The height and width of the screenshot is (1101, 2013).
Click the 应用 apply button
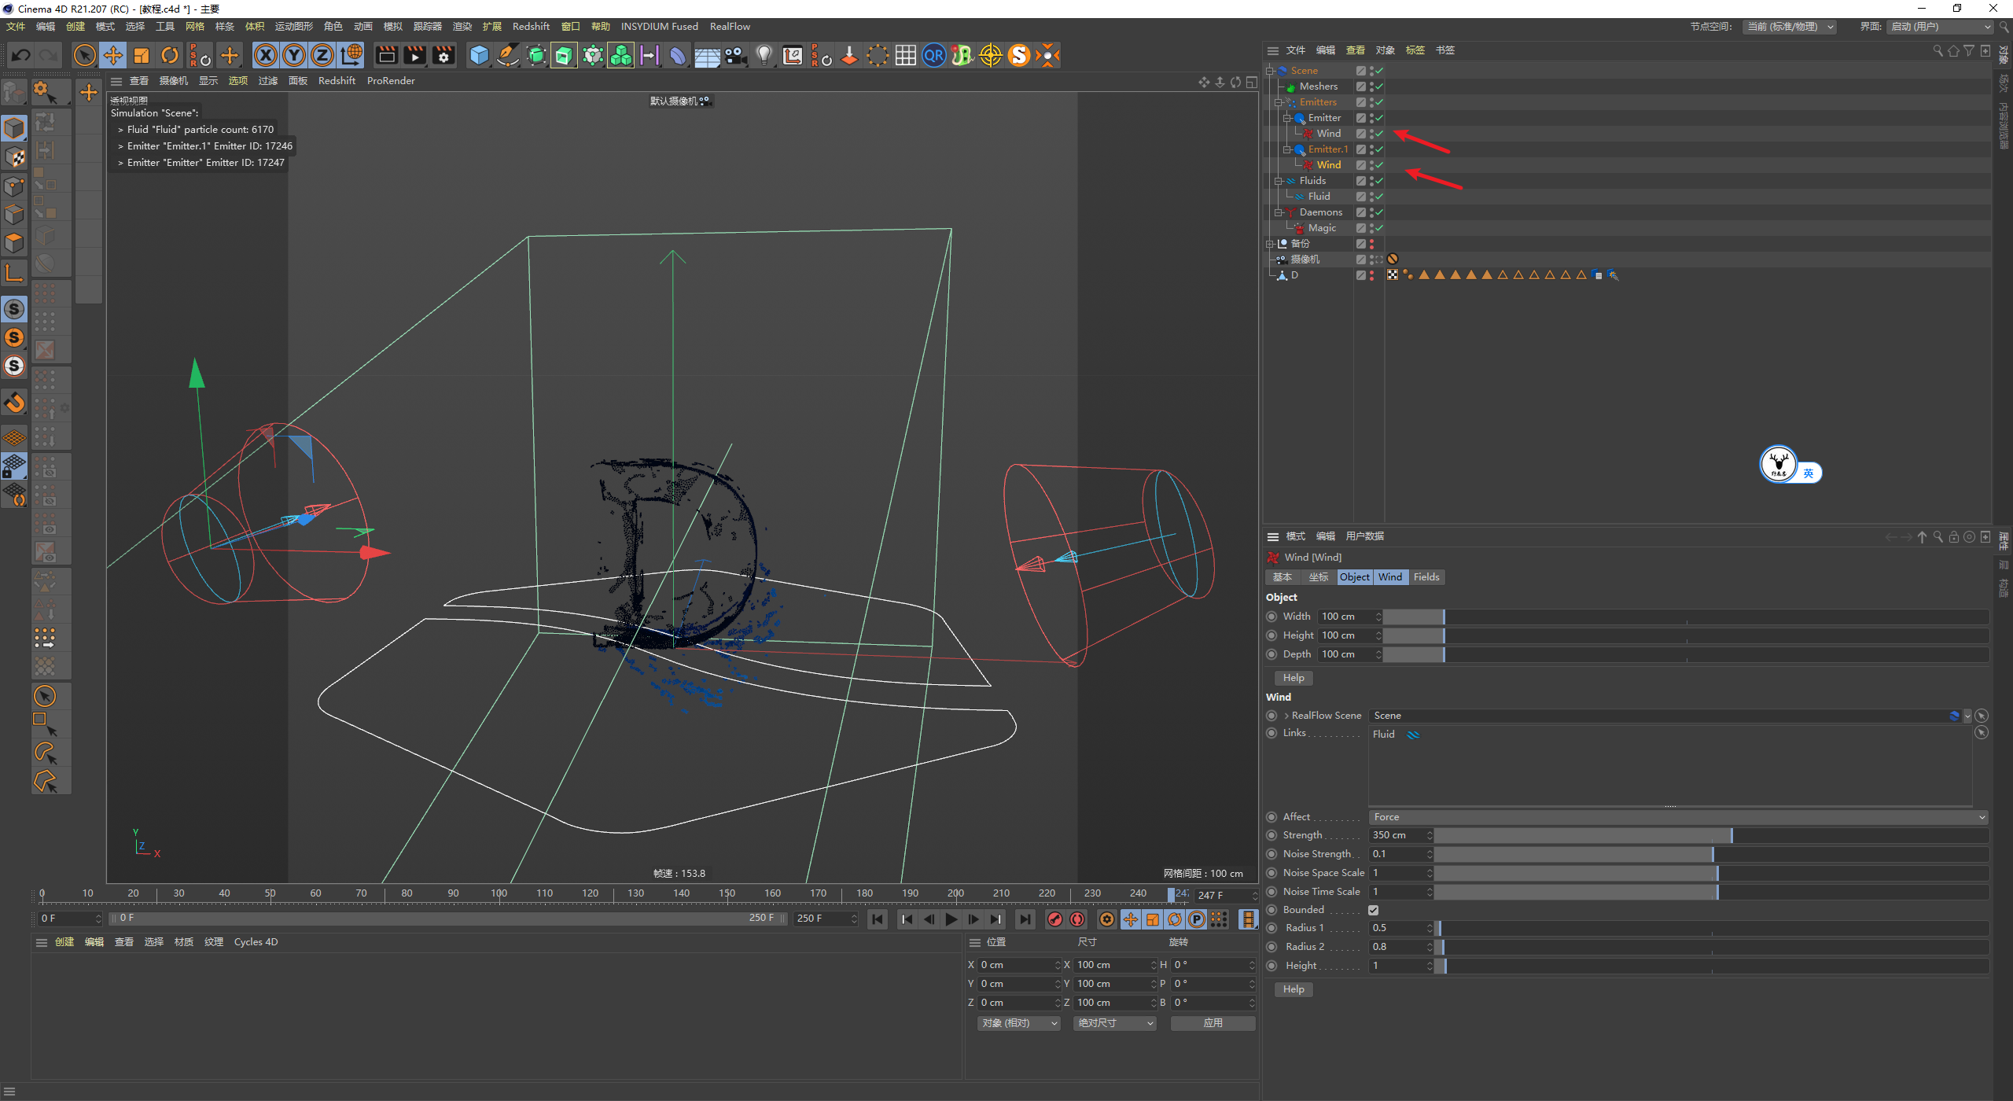point(1213,1023)
